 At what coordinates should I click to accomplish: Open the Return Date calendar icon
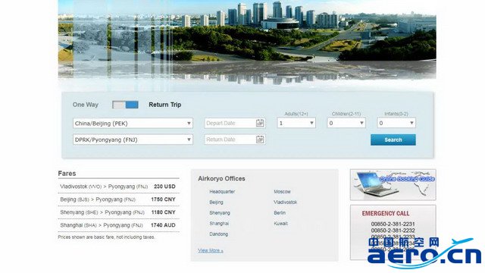tap(260, 140)
